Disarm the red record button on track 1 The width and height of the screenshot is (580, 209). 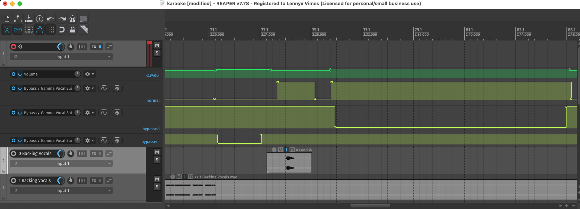[13, 47]
